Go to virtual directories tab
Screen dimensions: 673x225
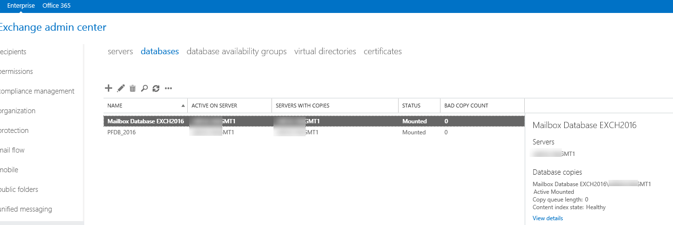[x=325, y=51]
